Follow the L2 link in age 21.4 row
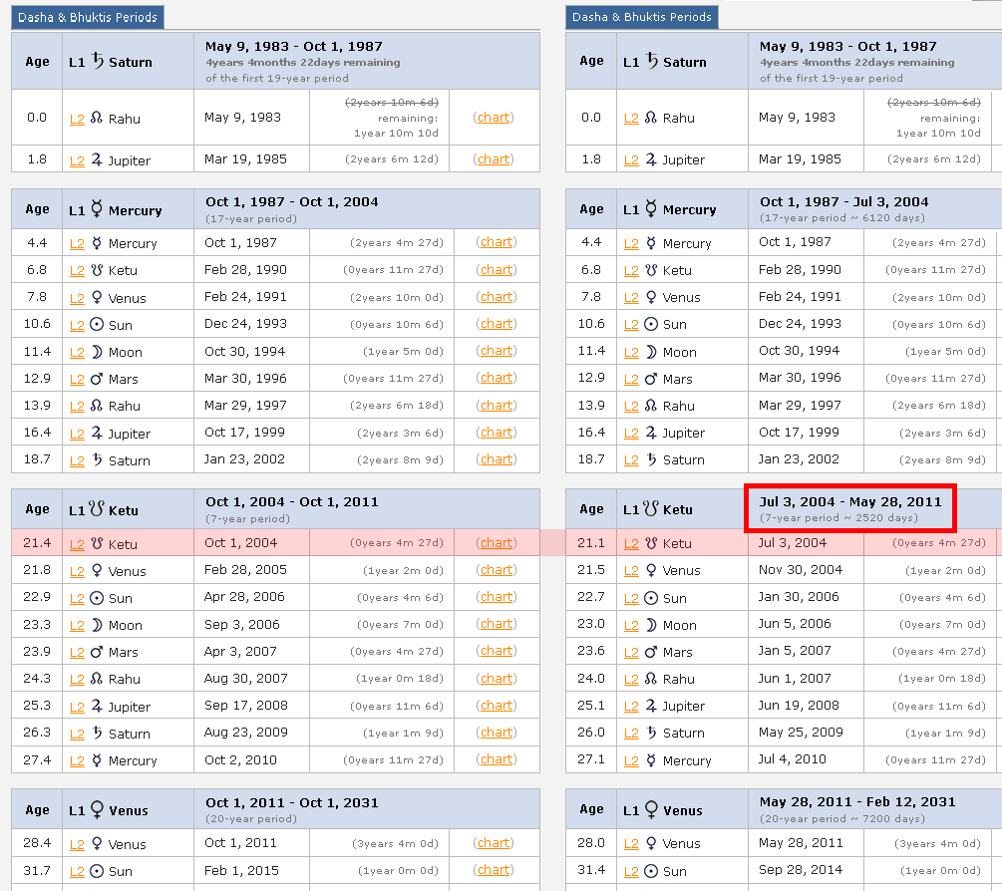This screenshot has height=891, width=1002. pos(77,544)
